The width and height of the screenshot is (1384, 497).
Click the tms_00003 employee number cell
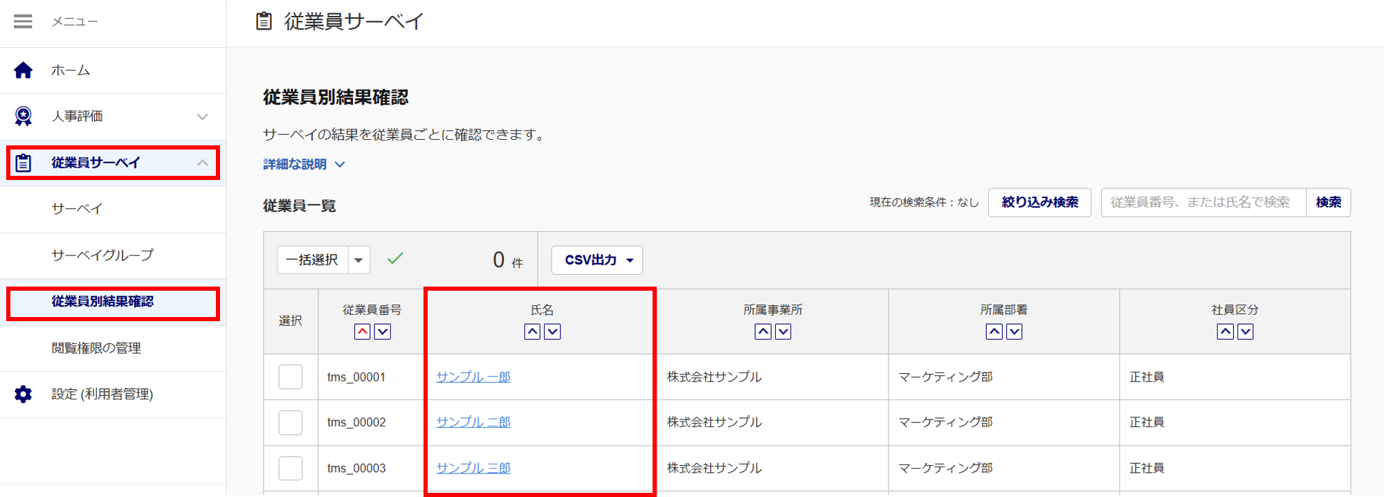click(x=356, y=468)
